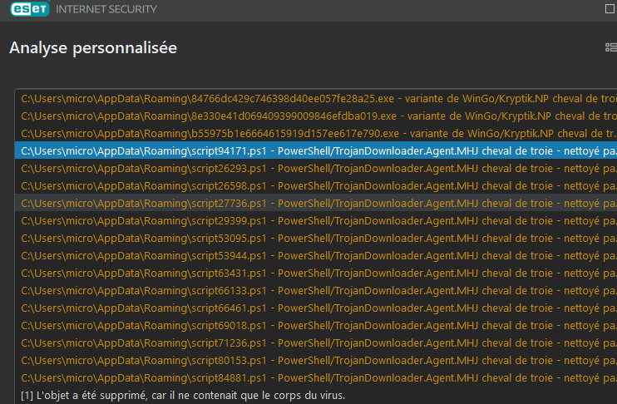Select the script80153.ps1 detection row

(316, 360)
